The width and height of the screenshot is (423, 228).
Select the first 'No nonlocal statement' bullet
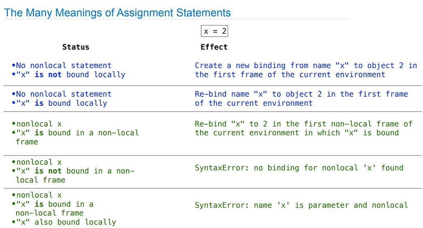[62, 66]
